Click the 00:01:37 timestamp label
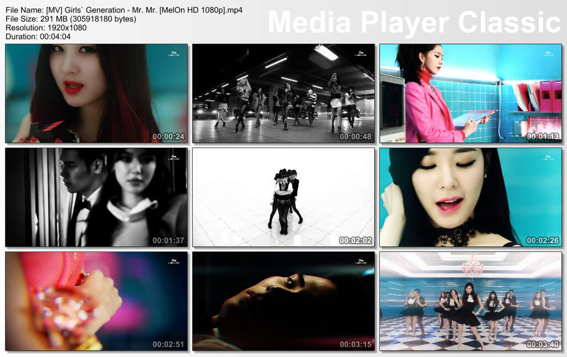This screenshot has height=357, width=567. coord(168,240)
